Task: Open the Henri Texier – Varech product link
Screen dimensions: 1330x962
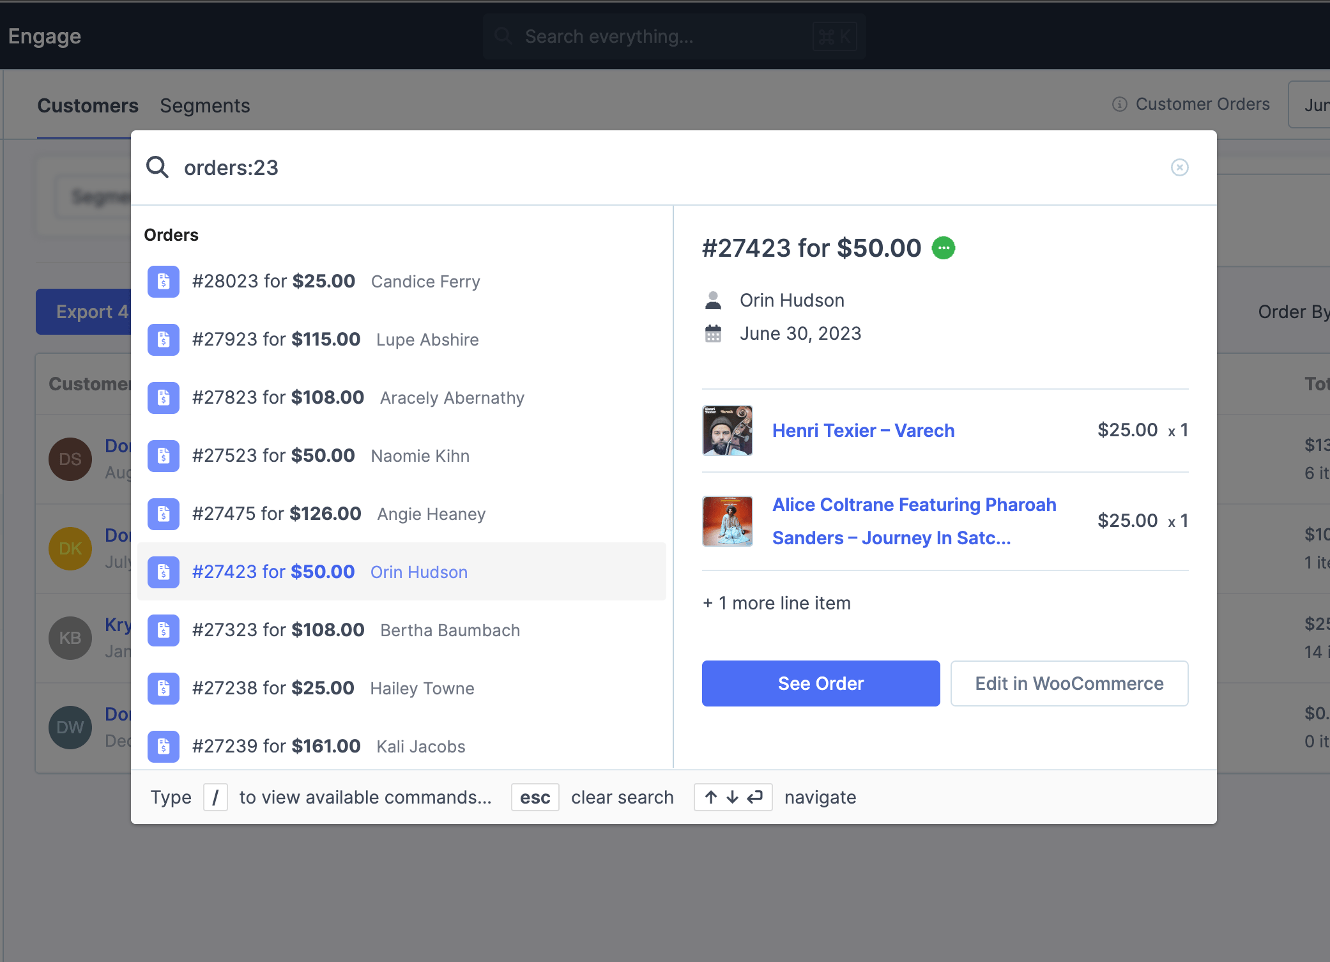Action: (x=863, y=431)
